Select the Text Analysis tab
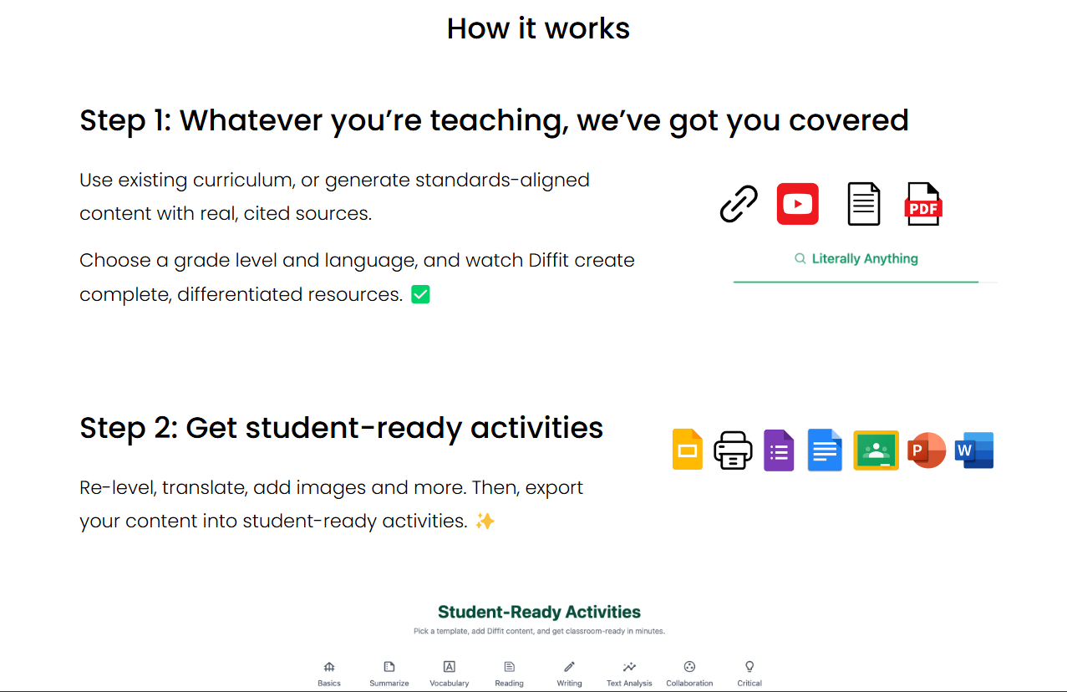Screen dimensions: 1067x692 [629, 674]
